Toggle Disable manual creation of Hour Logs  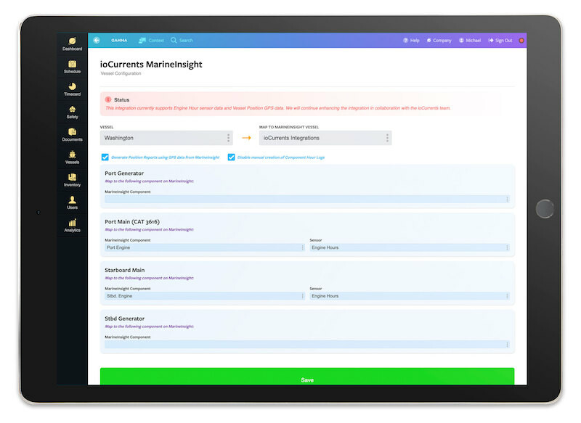(231, 157)
